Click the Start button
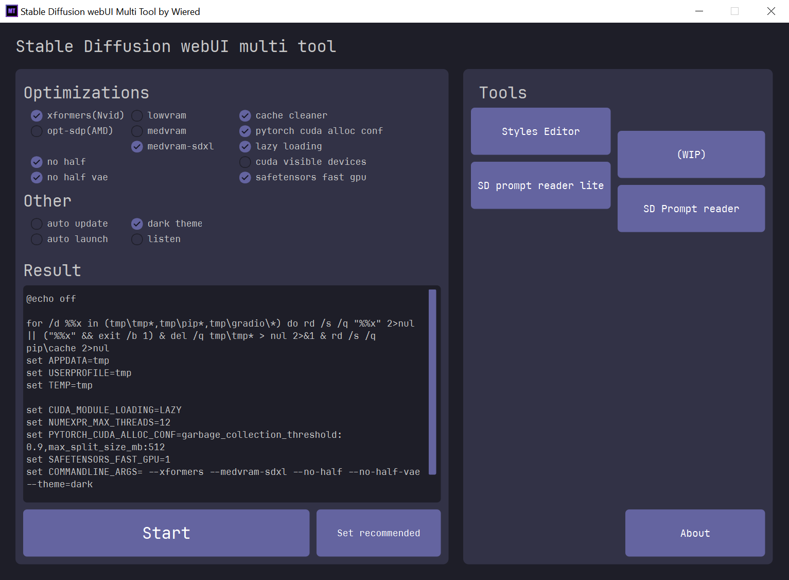This screenshot has width=789, height=580. pos(166,533)
